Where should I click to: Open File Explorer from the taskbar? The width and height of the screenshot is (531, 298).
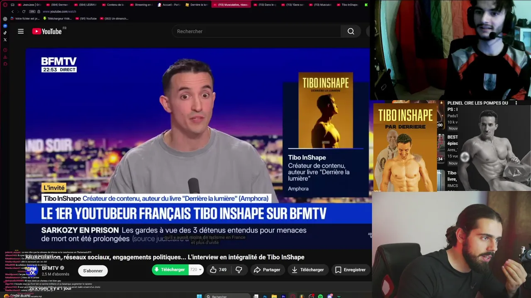click(274, 296)
